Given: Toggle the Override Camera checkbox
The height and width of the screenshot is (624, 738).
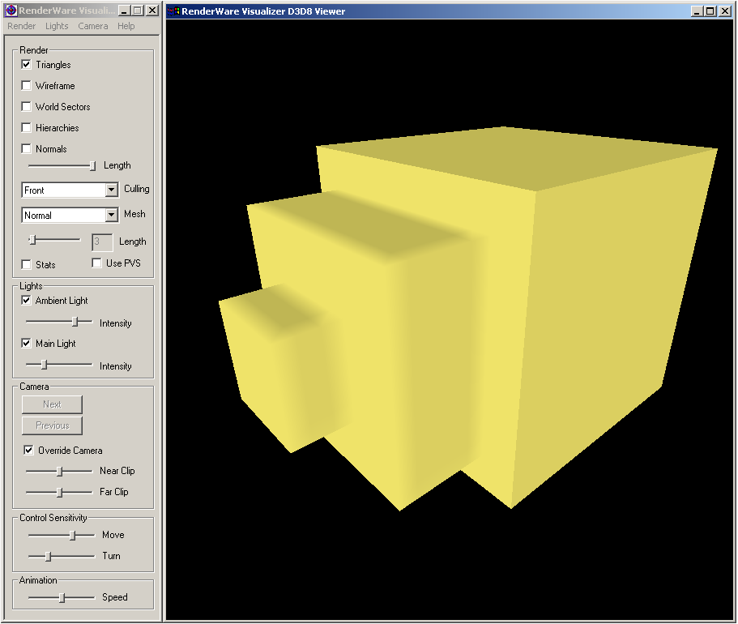Looking at the screenshot, I should tap(29, 451).
